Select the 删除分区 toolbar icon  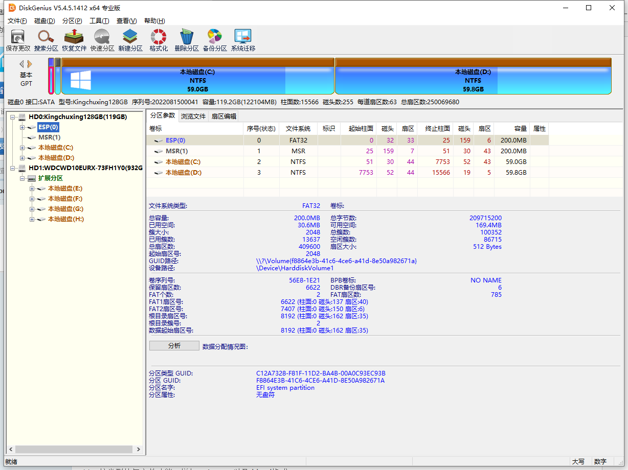point(187,39)
